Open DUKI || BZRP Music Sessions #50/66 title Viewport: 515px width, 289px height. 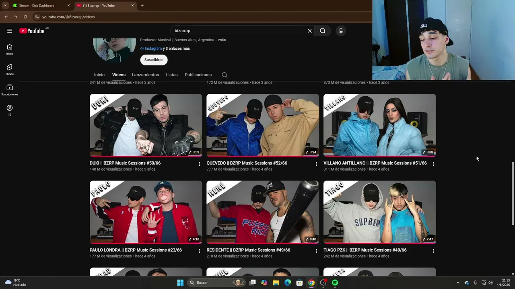[125, 163]
